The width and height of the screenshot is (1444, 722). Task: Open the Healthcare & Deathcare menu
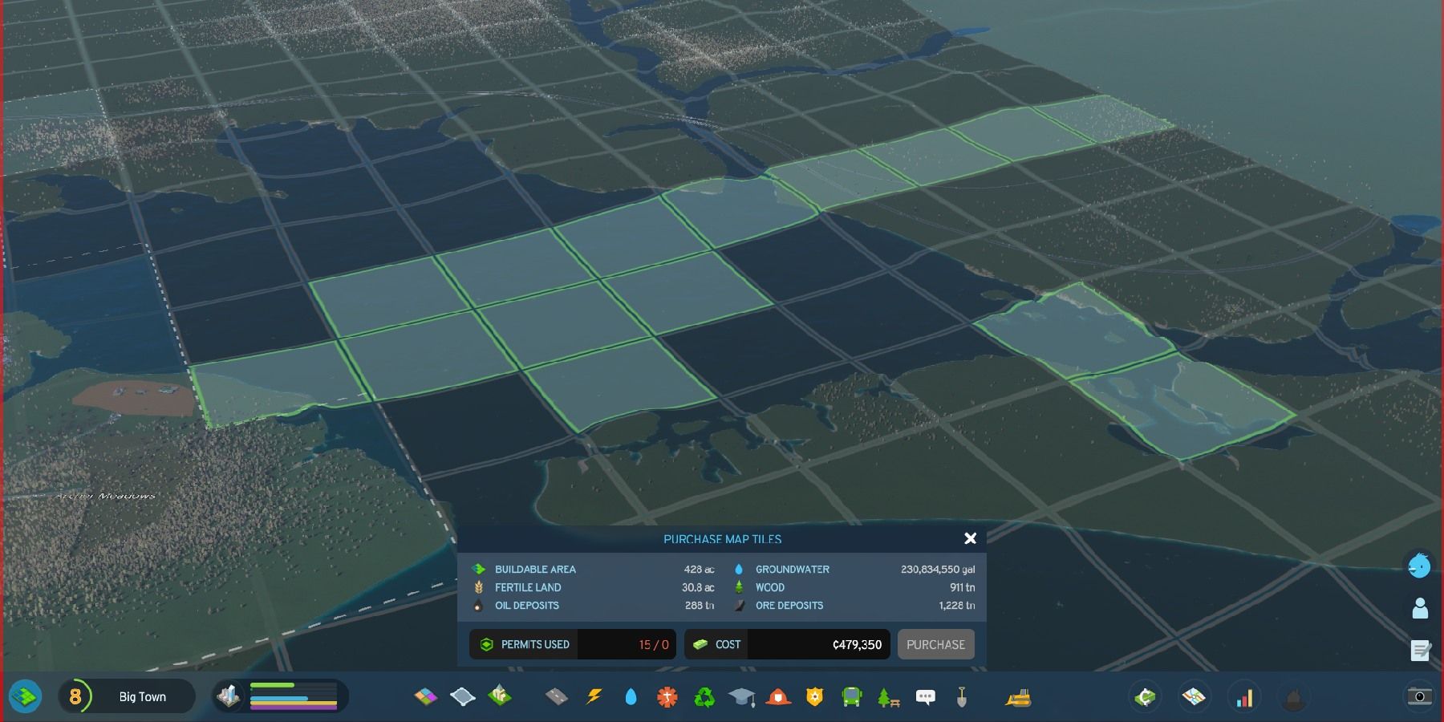point(667,696)
